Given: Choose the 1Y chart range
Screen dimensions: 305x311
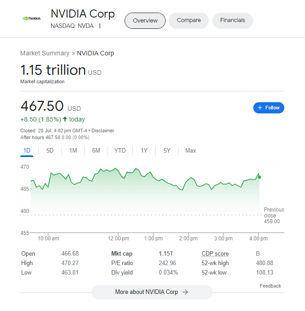Looking at the screenshot, I should [x=144, y=151].
